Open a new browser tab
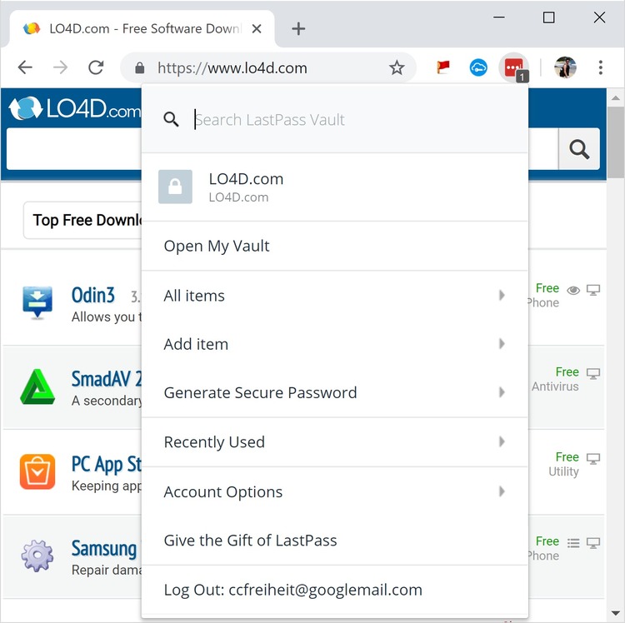This screenshot has height=623, width=625. [x=298, y=29]
